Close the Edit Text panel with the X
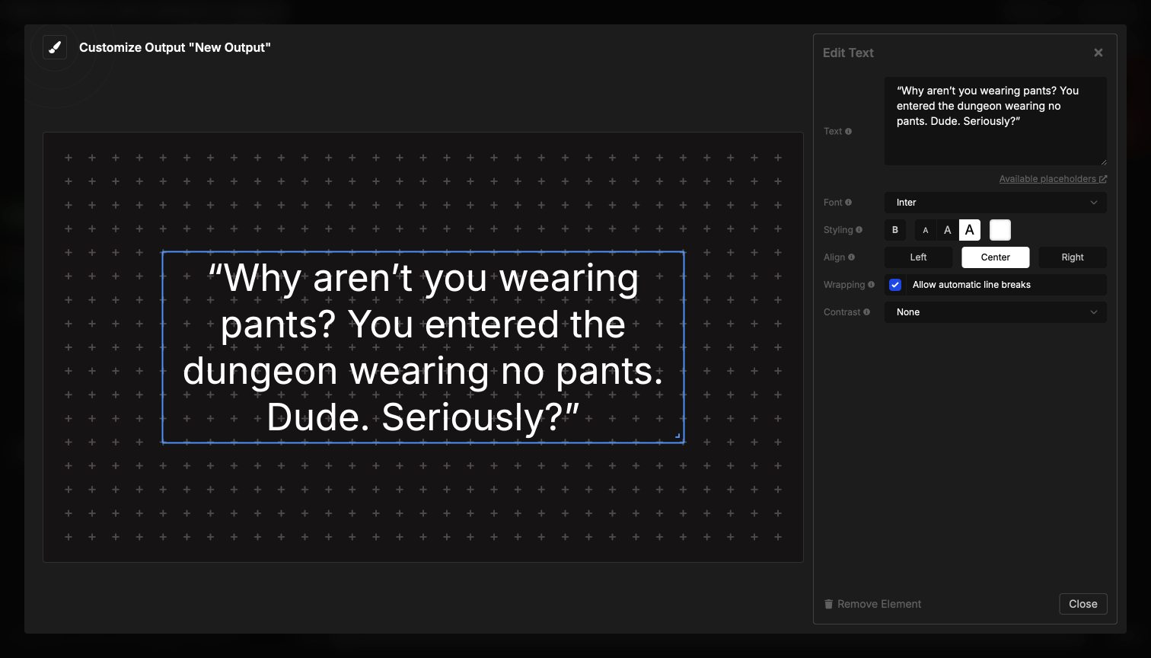This screenshot has width=1151, height=658. click(x=1098, y=52)
